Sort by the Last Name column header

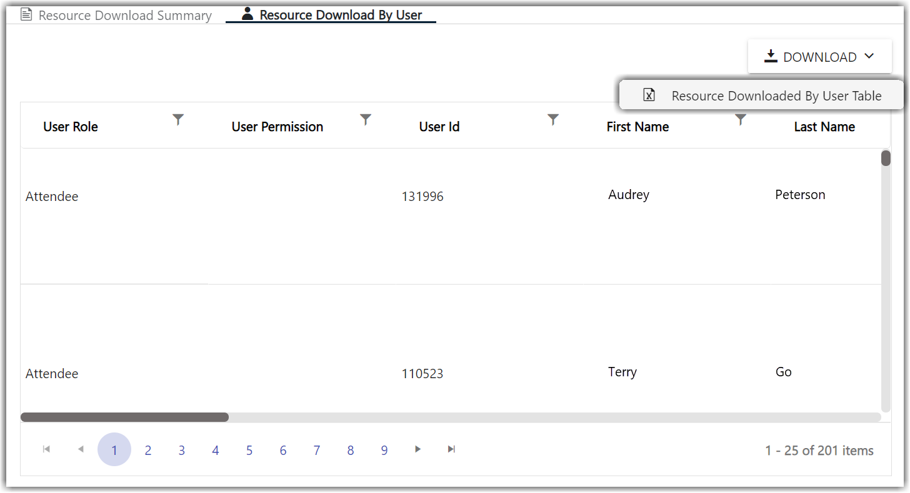(824, 127)
